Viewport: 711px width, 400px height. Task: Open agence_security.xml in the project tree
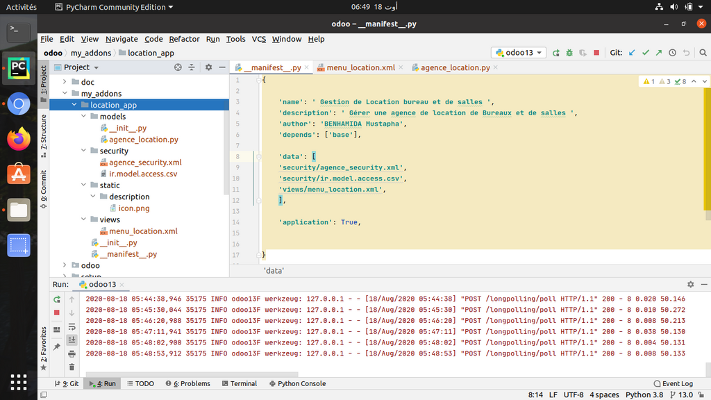tap(144, 162)
